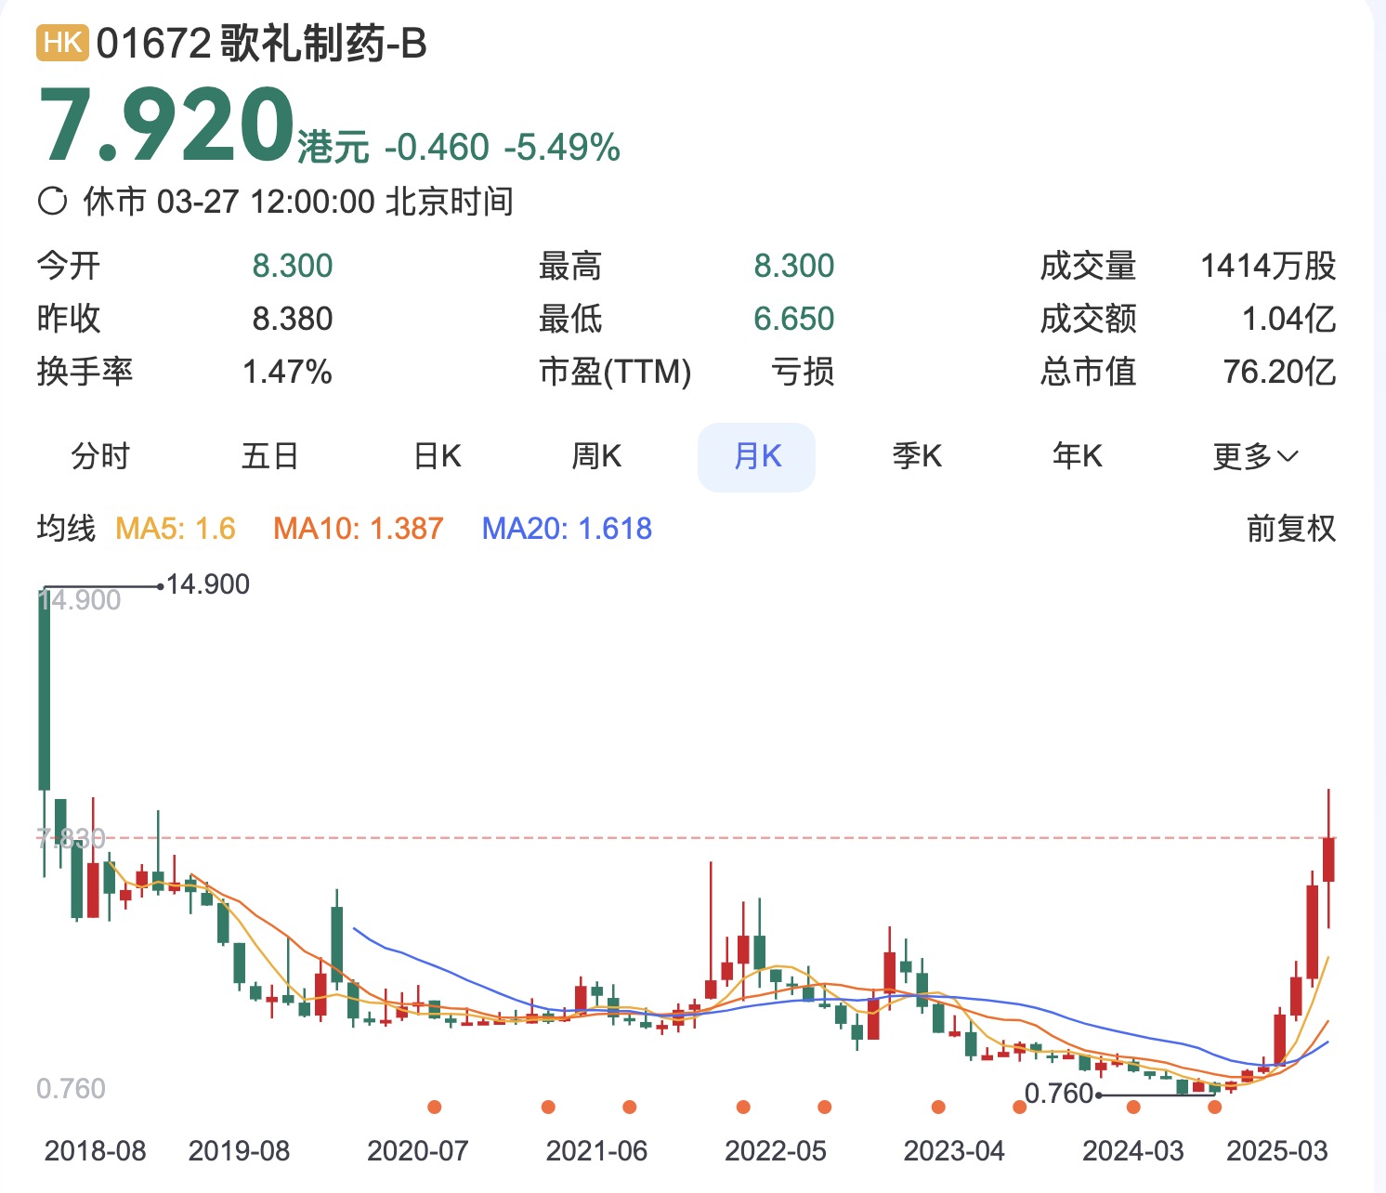1386x1193 pixels.
Task: Click the first tall green candlestick
Action: point(44,688)
